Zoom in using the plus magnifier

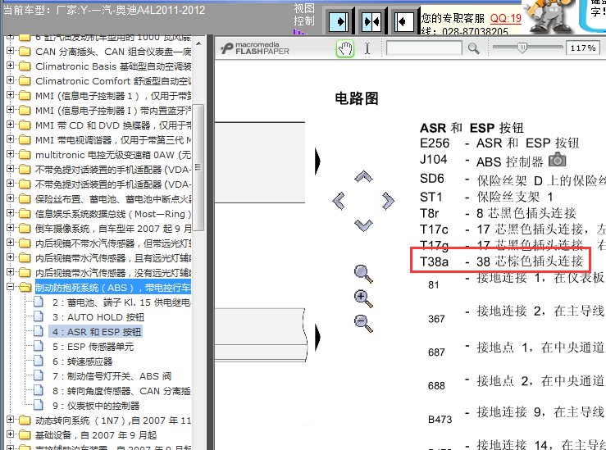point(363,298)
